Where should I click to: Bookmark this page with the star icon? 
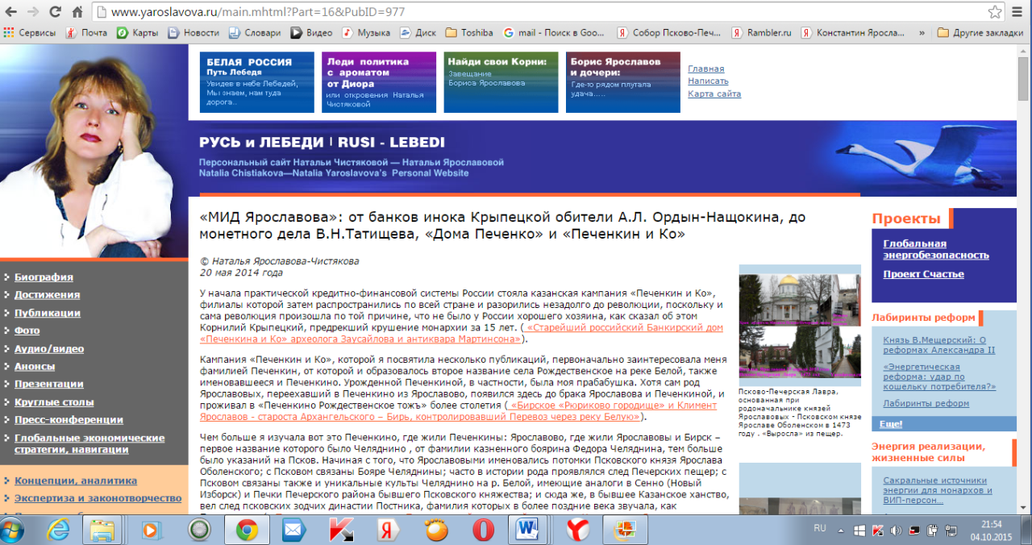click(995, 12)
